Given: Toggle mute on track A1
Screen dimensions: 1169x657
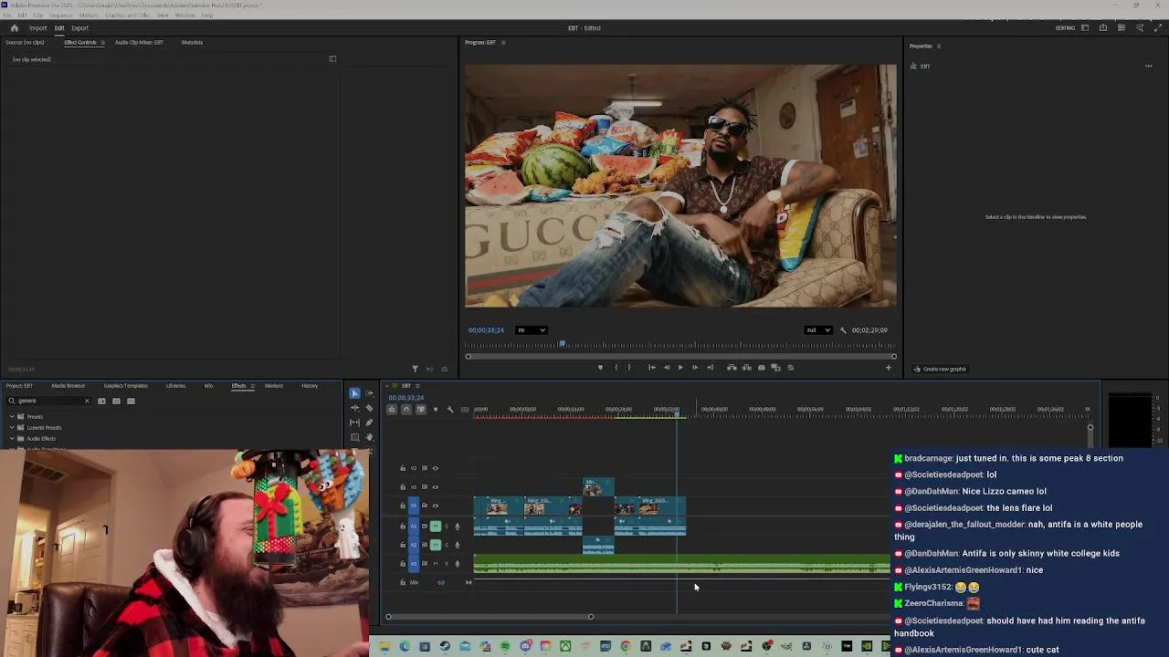Looking at the screenshot, I should 436,526.
